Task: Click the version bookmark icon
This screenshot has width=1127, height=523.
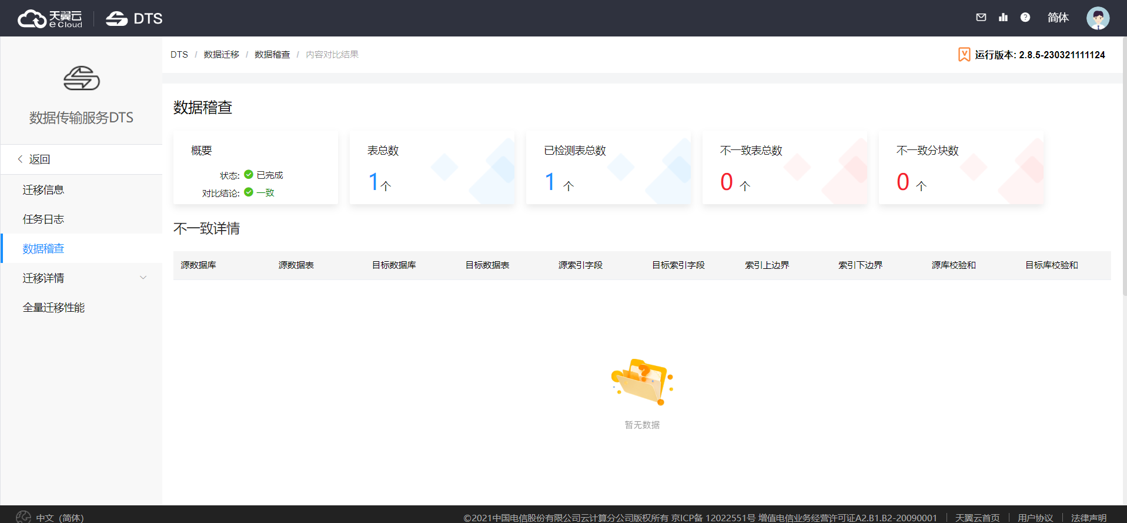Action: click(964, 55)
